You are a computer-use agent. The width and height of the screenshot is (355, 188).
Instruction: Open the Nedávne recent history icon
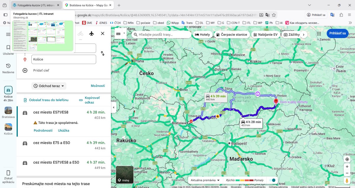click(x=8, y=68)
